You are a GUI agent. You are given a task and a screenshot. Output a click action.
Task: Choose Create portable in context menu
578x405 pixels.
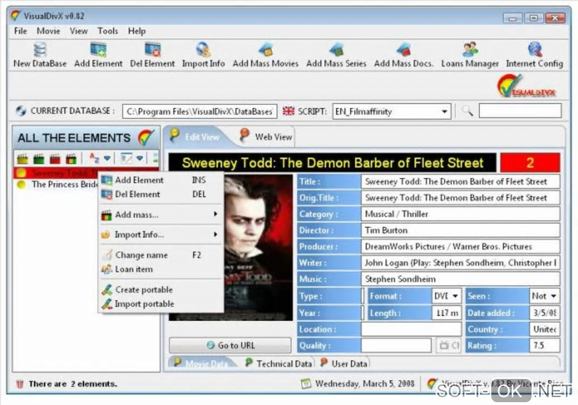pyautogui.click(x=161, y=289)
